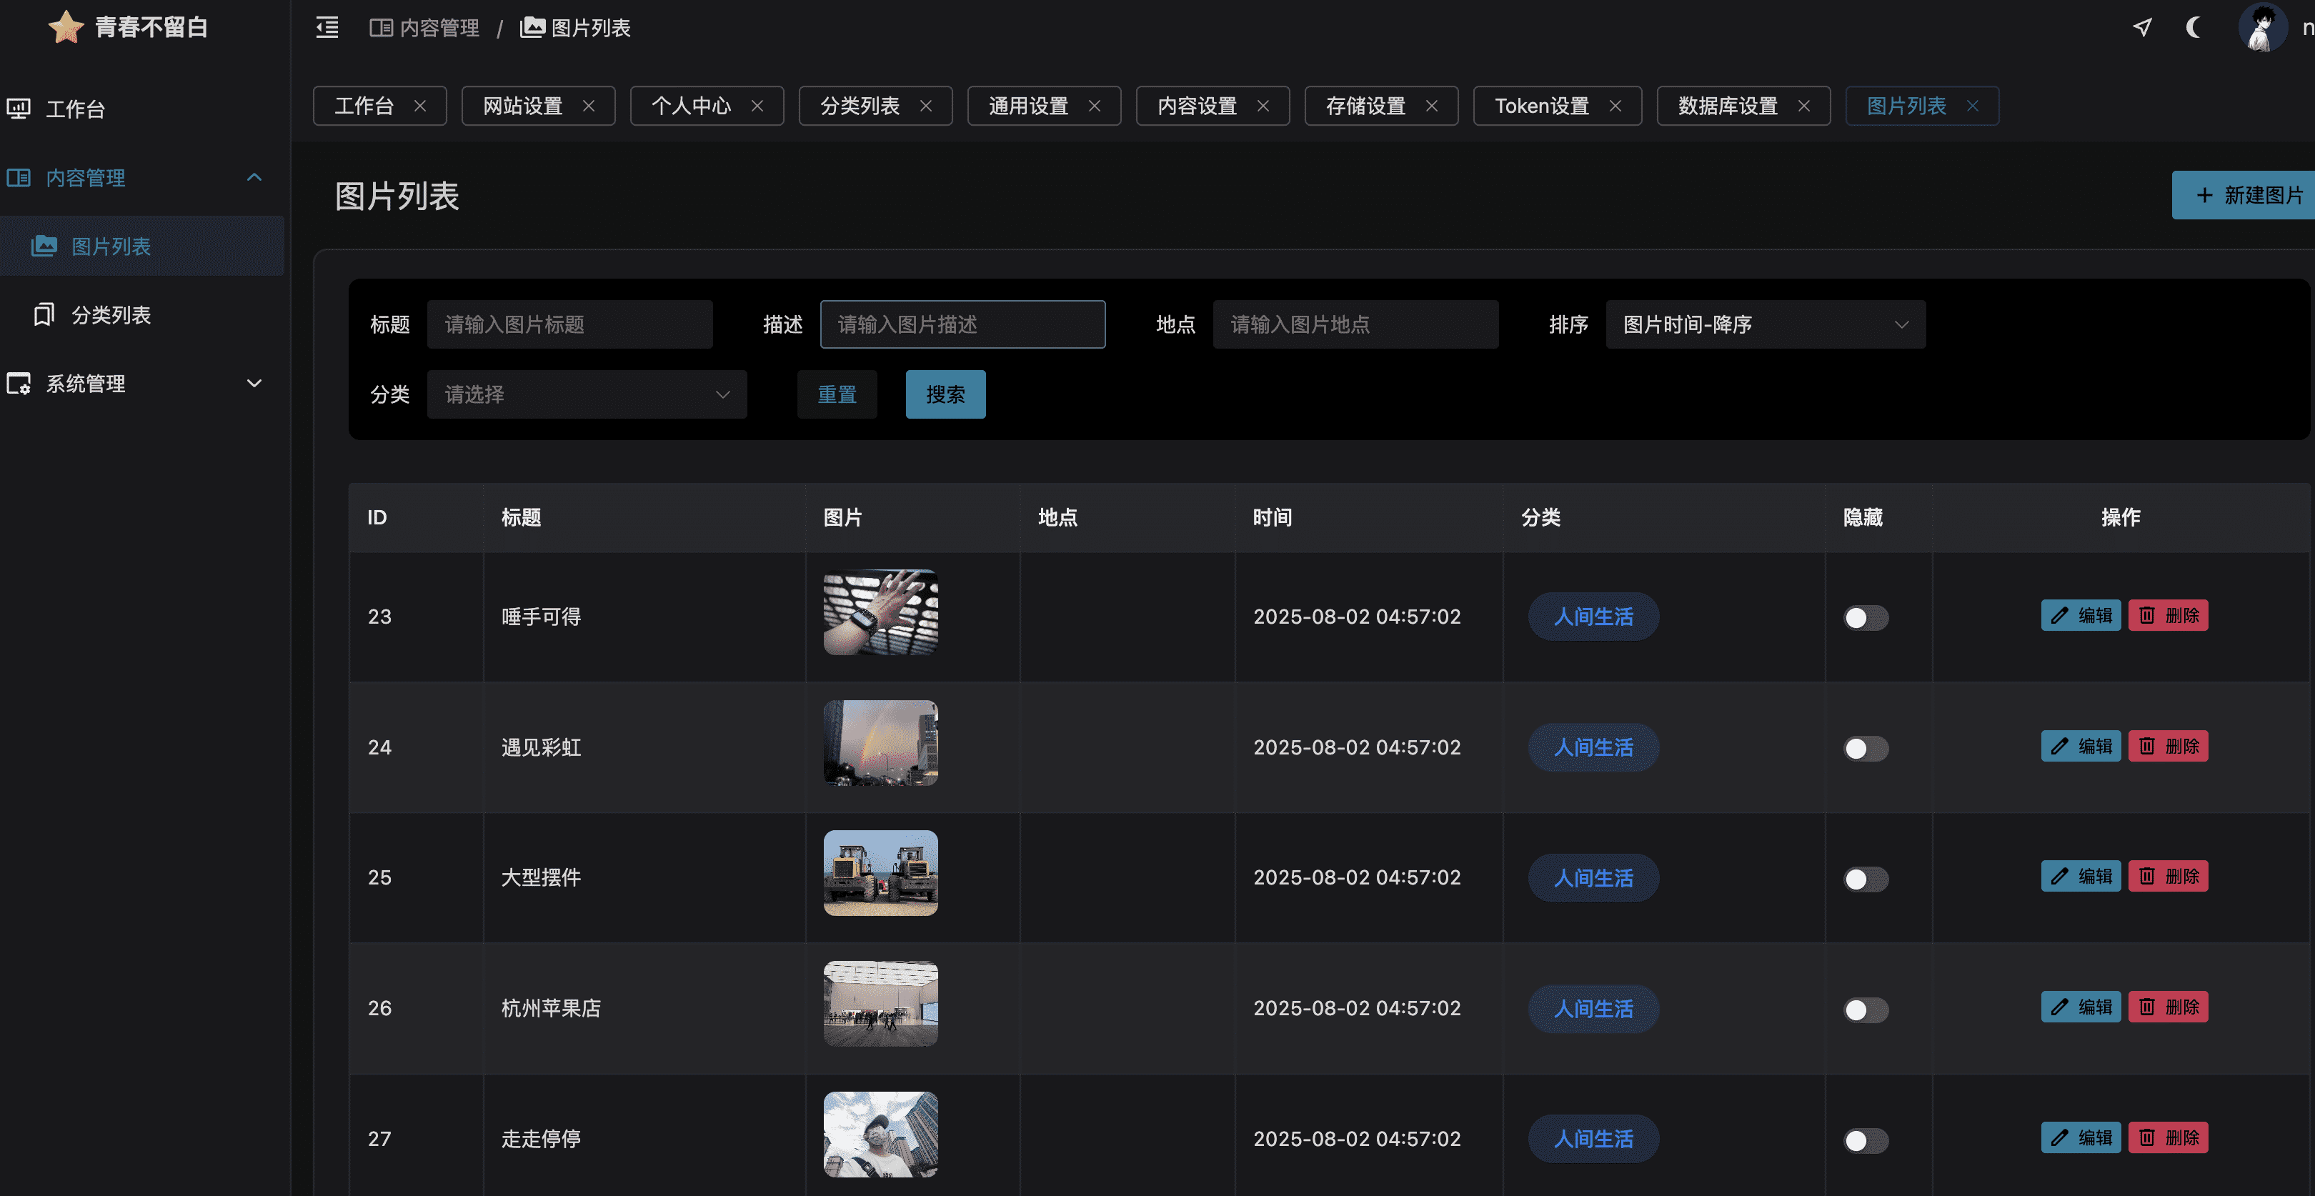Switch to the 存储设置 tab
The height and width of the screenshot is (1196, 2315).
pos(1365,106)
